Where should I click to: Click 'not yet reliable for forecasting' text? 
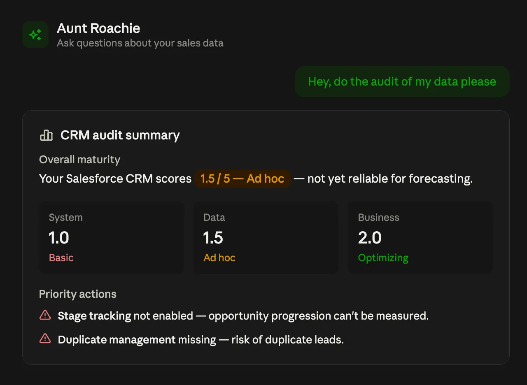coord(389,179)
